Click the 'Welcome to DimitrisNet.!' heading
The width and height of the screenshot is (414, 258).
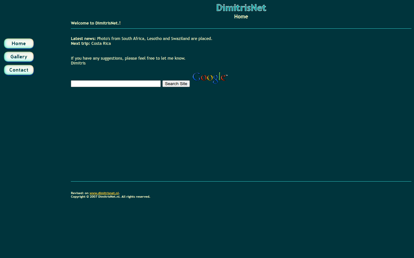coord(96,23)
